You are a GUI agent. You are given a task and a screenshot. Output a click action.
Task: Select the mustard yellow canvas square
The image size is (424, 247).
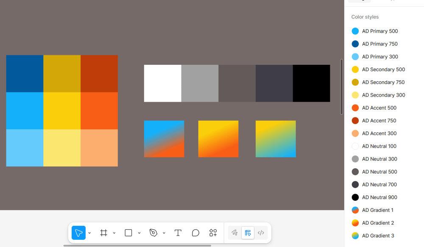point(62,73)
